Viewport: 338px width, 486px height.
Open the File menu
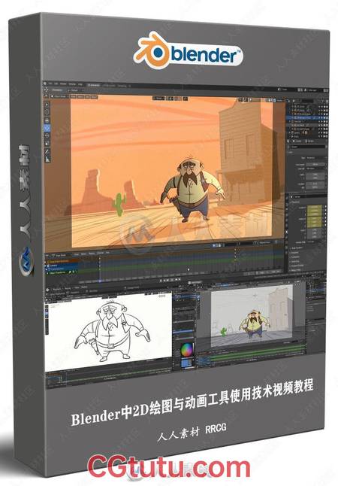click(51, 84)
